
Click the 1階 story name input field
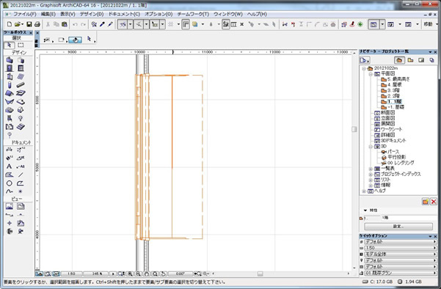(409, 218)
